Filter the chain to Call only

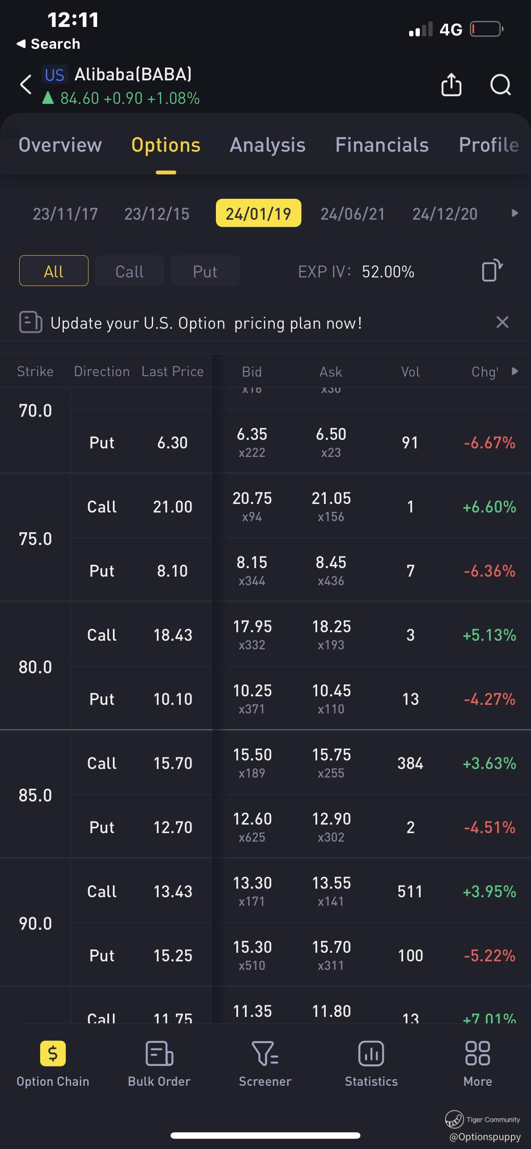[x=130, y=271]
